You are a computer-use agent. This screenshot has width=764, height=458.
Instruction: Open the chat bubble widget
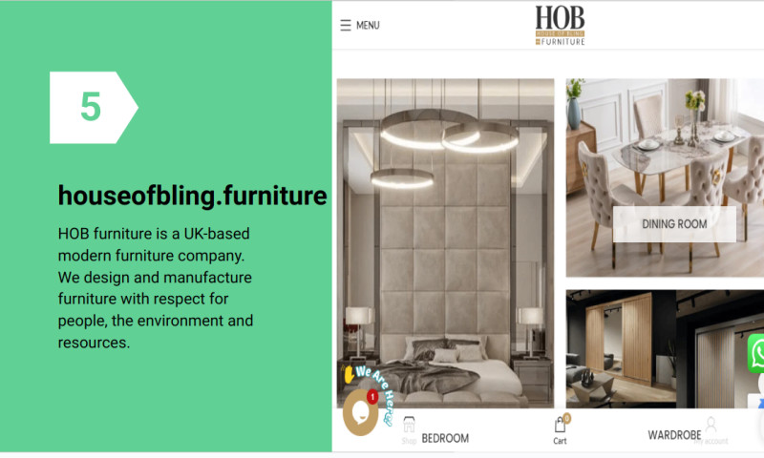click(361, 412)
